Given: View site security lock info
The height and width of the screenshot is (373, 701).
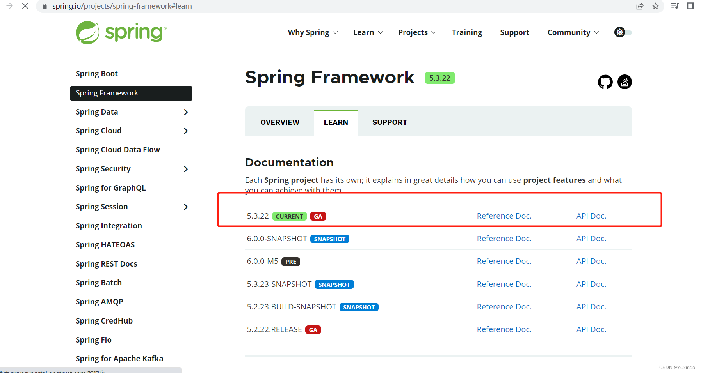Looking at the screenshot, I should (x=44, y=6).
